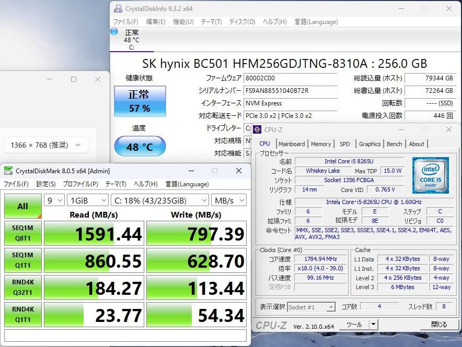462x347 pixels.
Task: Click the serial number field FS9AN88551040B72R
Action: pos(290,91)
